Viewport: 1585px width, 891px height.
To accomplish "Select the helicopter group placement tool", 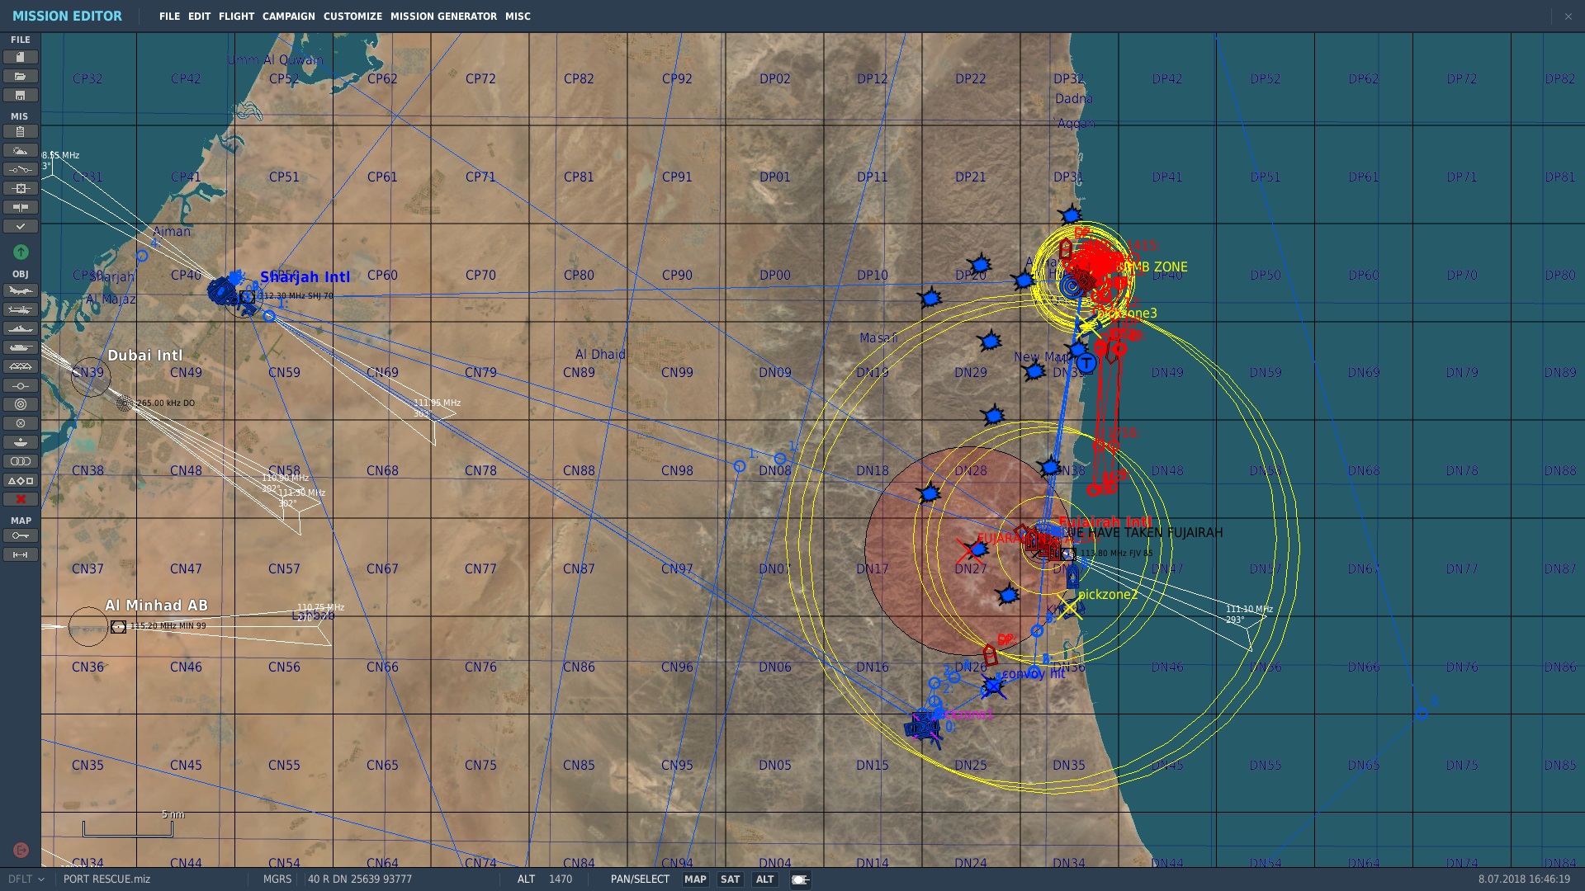I will pos(21,309).
